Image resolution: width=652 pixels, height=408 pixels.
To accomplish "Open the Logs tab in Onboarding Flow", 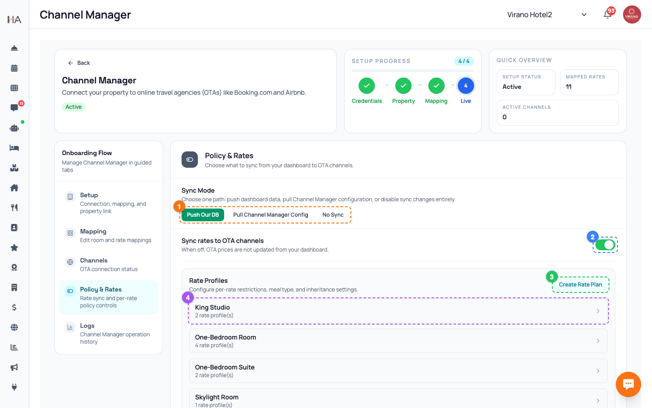I will click(109, 334).
